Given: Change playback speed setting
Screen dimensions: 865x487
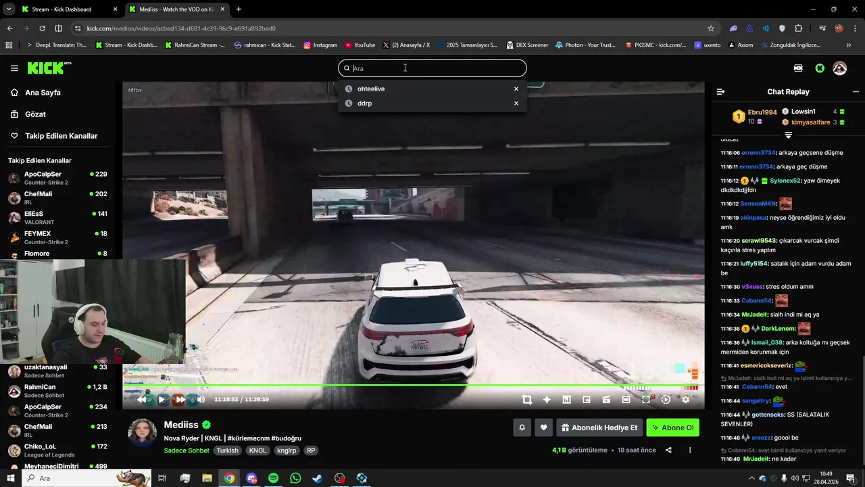Looking at the screenshot, I should pyautogui.click(x=666, y=400).
